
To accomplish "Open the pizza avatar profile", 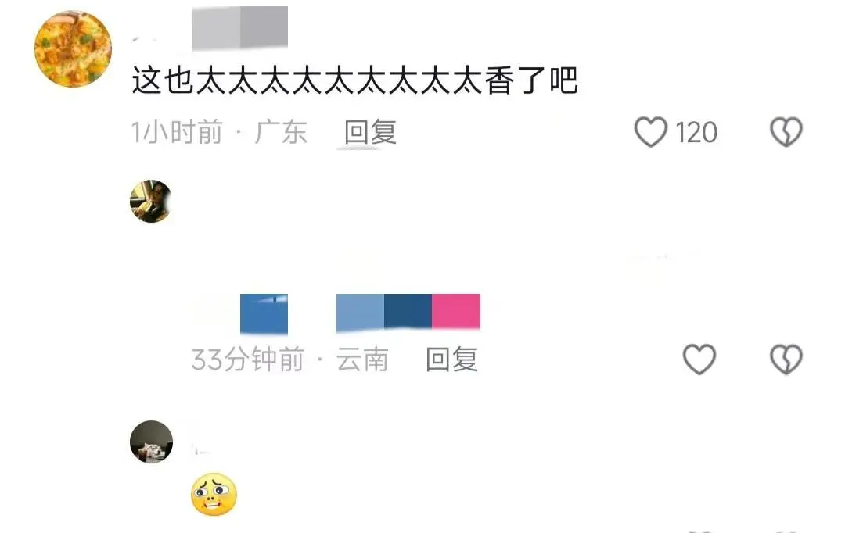I will (74, 48).
